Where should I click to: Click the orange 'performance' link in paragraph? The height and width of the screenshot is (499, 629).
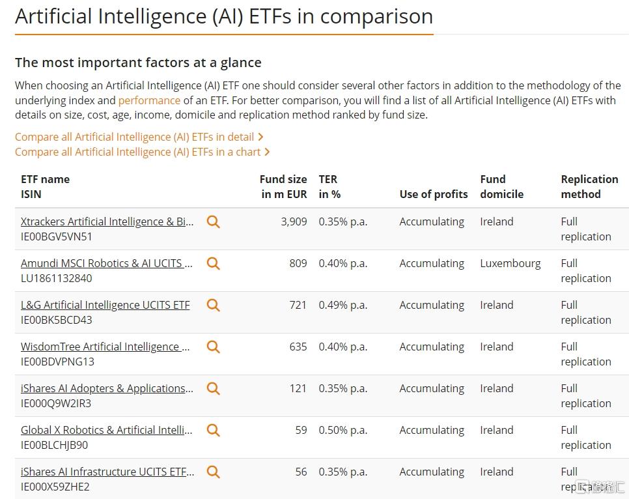tap(149, 100)
